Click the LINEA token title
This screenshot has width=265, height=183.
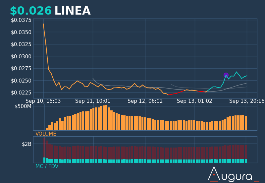(73, 11)
